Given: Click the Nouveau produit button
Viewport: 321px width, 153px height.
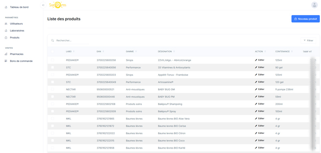Looking at the screenshot, I should click(305, 19).
